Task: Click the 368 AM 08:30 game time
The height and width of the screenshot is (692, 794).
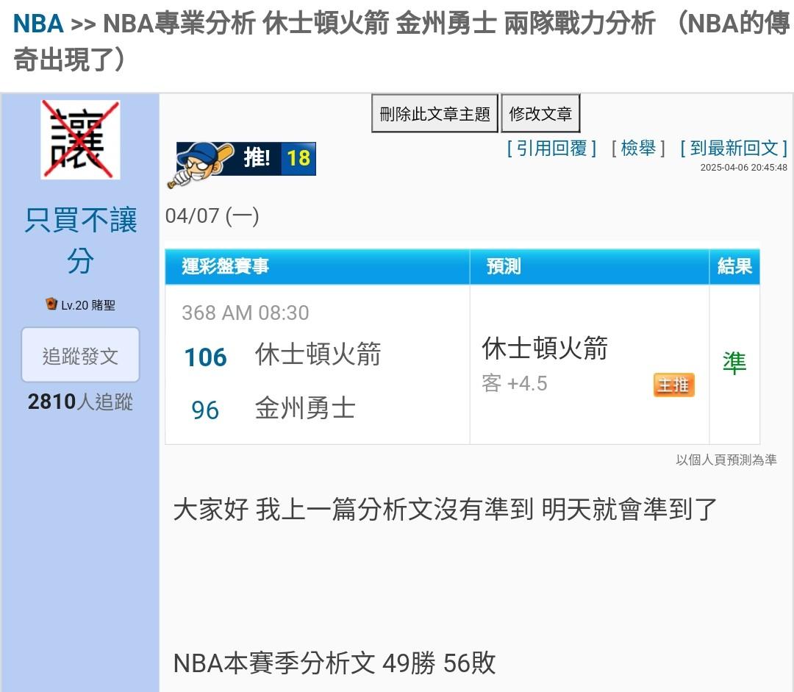Action: (246, 313)
